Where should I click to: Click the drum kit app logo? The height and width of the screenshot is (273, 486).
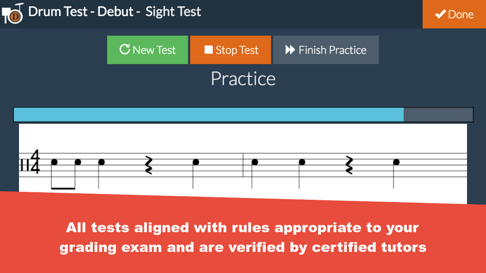click(13, 14)
